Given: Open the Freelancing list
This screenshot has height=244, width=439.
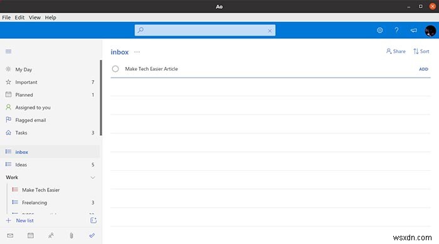Looking at the screenshot, I should click(53, 203).
